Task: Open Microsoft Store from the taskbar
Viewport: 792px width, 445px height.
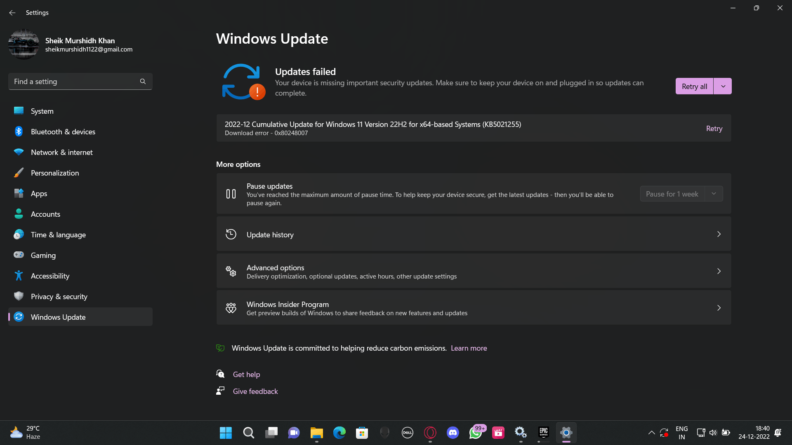Action: tap(362, 433)
